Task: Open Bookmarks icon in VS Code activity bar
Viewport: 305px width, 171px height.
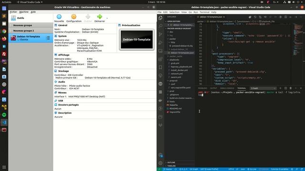Action: pyautogui.click(x=161, y=67)
